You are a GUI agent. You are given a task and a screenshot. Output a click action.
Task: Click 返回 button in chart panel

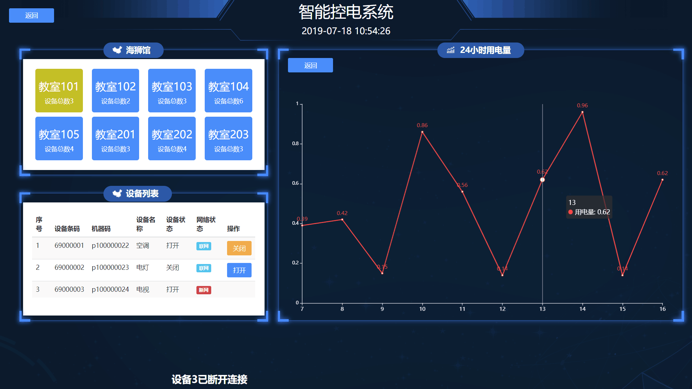click(x=309, y=66)
